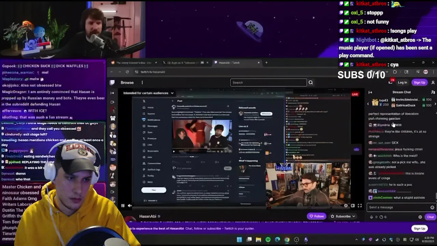Mute the stream player volume
Image resolution: width=437 pixels, height=246 pixels.
point(130,205)
